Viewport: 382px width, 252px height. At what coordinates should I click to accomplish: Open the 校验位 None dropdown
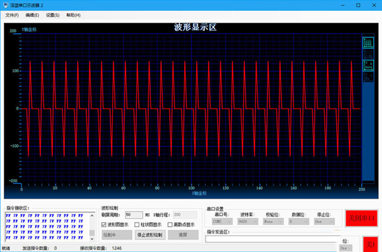click(273, 221)
